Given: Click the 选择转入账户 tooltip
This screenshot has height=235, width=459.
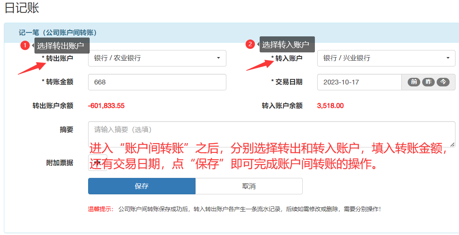Looking at the screenshot, I should [287, 45].
